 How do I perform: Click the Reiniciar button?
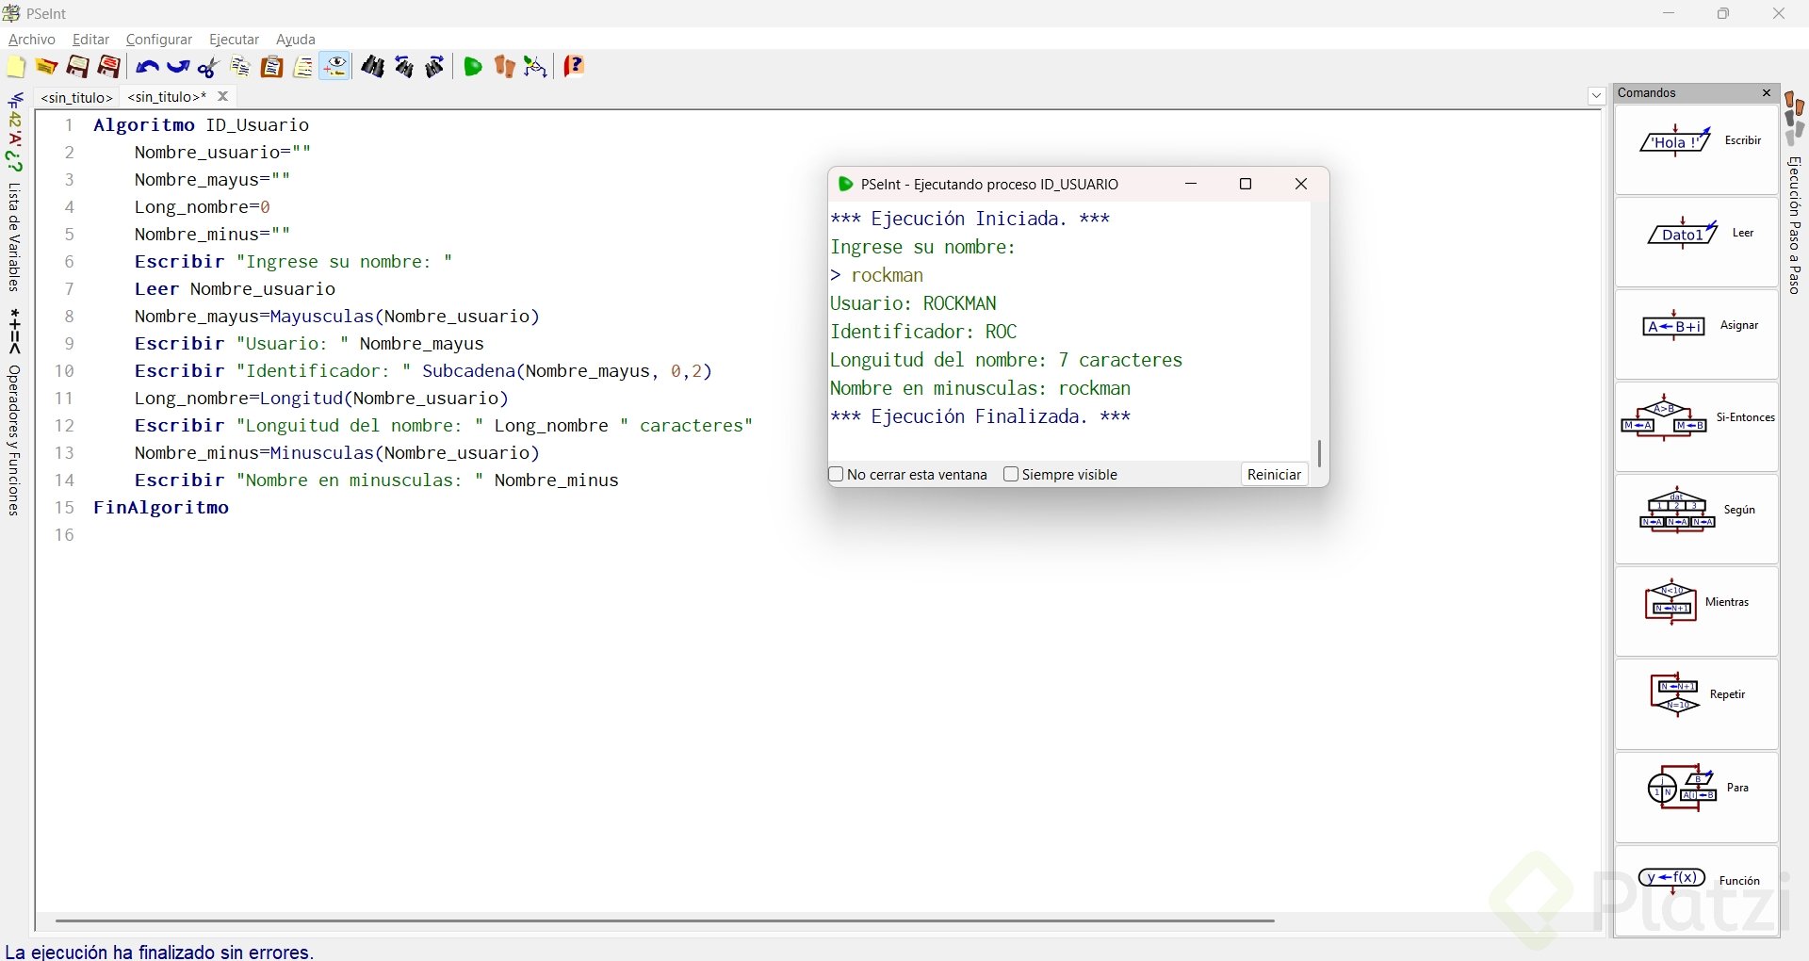[x=1274, y=475]
